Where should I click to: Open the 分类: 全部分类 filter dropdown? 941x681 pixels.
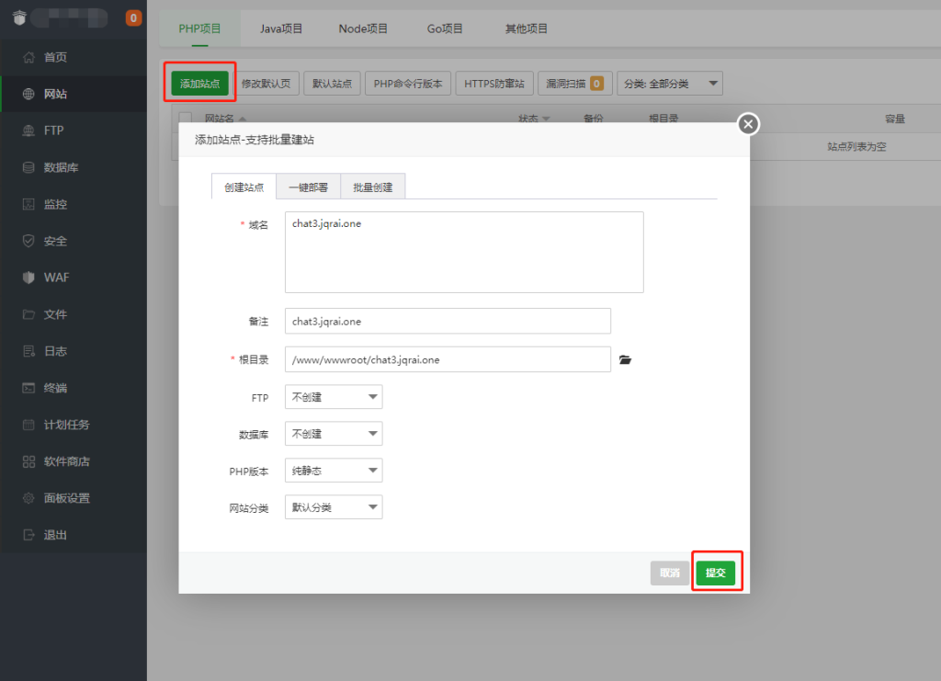click(670, 84)
